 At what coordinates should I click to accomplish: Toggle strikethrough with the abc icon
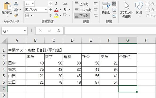[65, 4]
